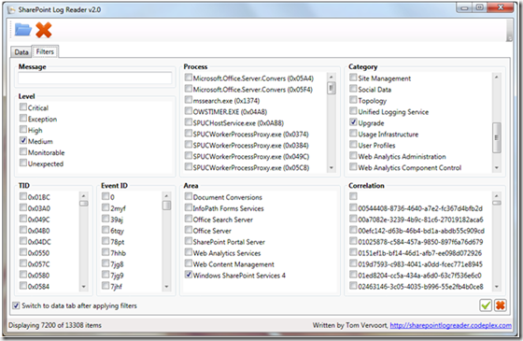Click the red X clear icon in toolbar
This screenshot has height=341, width=523.
pos(44,30)
